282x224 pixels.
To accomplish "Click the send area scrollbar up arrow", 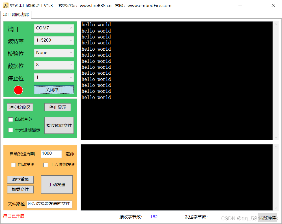I will tap(276, 147).
